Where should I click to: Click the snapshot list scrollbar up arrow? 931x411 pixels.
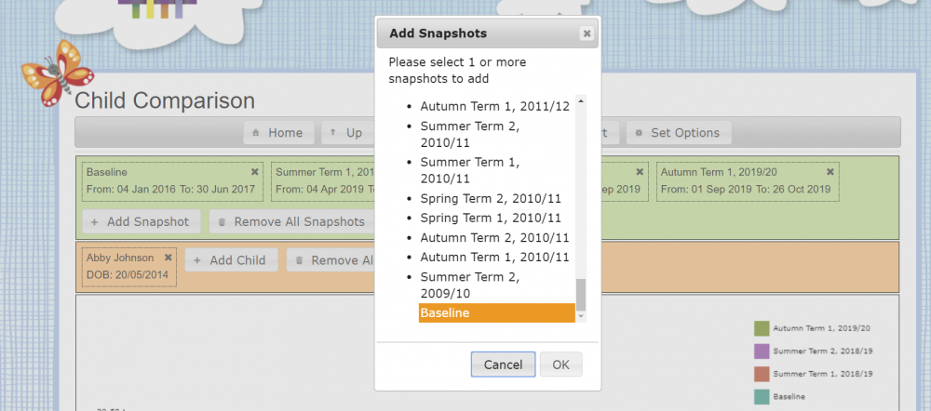point(581,101)
